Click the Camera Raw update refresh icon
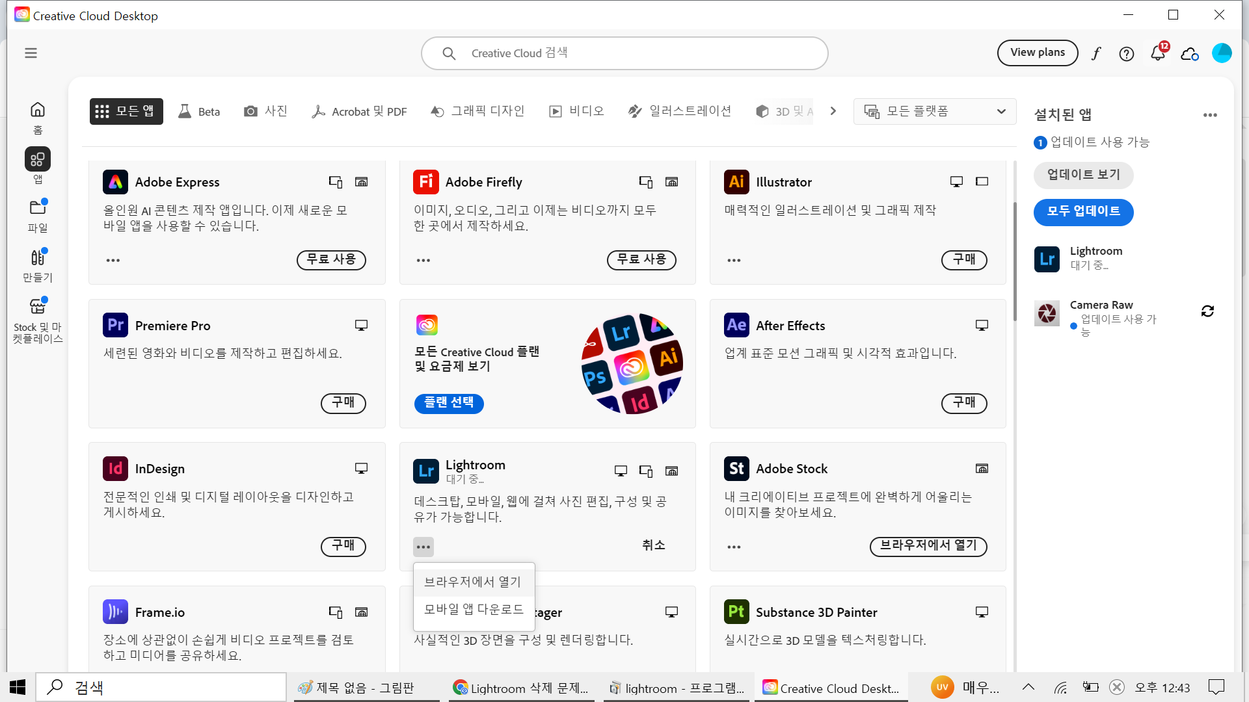 click(1207, 311)
